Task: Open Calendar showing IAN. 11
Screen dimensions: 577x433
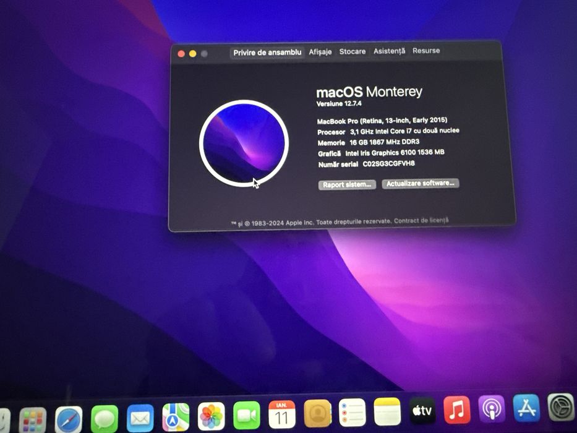Action: 282,414
